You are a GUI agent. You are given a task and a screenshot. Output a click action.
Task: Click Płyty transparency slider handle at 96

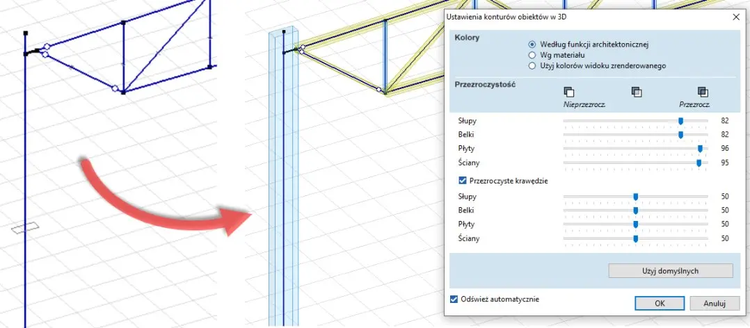[701, 149]
